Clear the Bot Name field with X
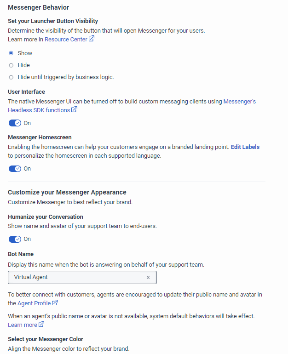 [x=148, y=277]
